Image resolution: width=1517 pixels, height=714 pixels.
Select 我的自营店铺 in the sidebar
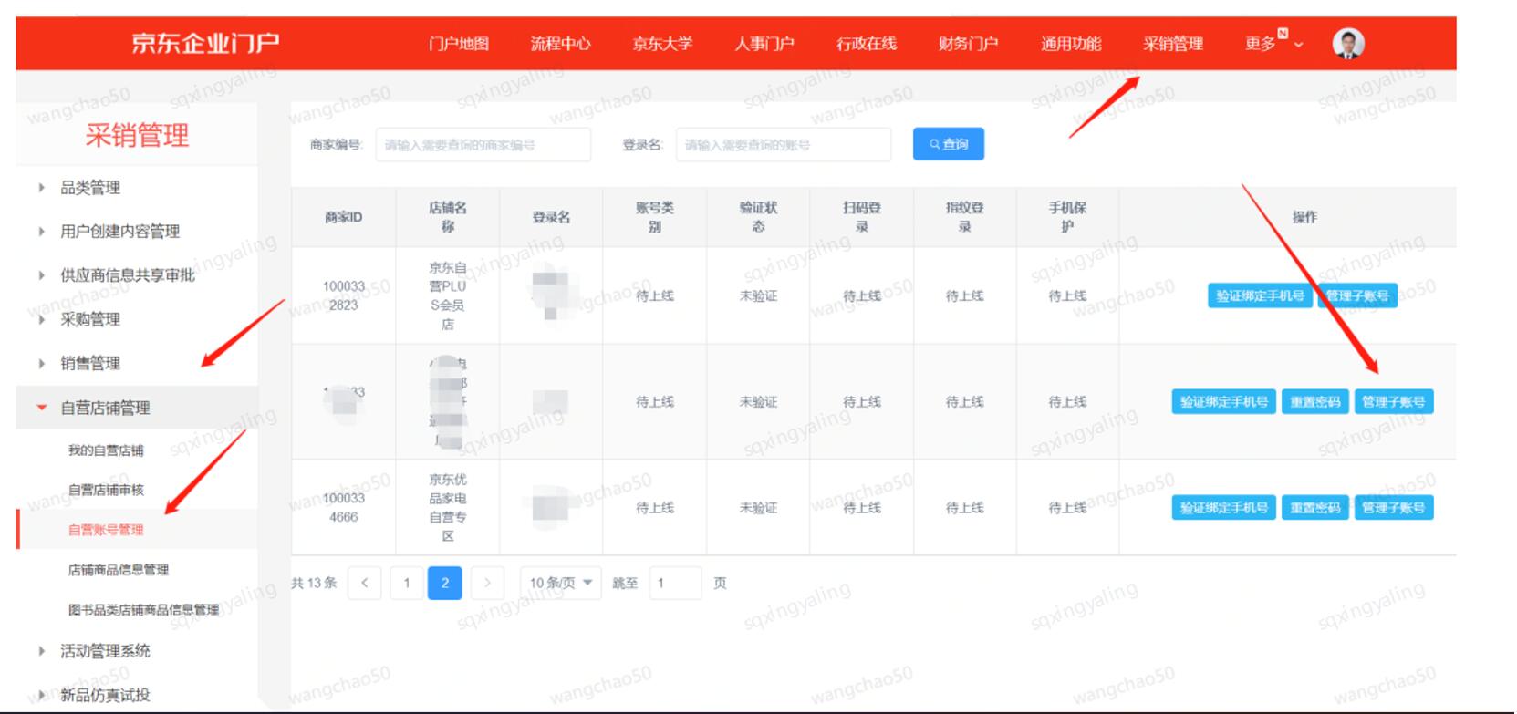106,450
